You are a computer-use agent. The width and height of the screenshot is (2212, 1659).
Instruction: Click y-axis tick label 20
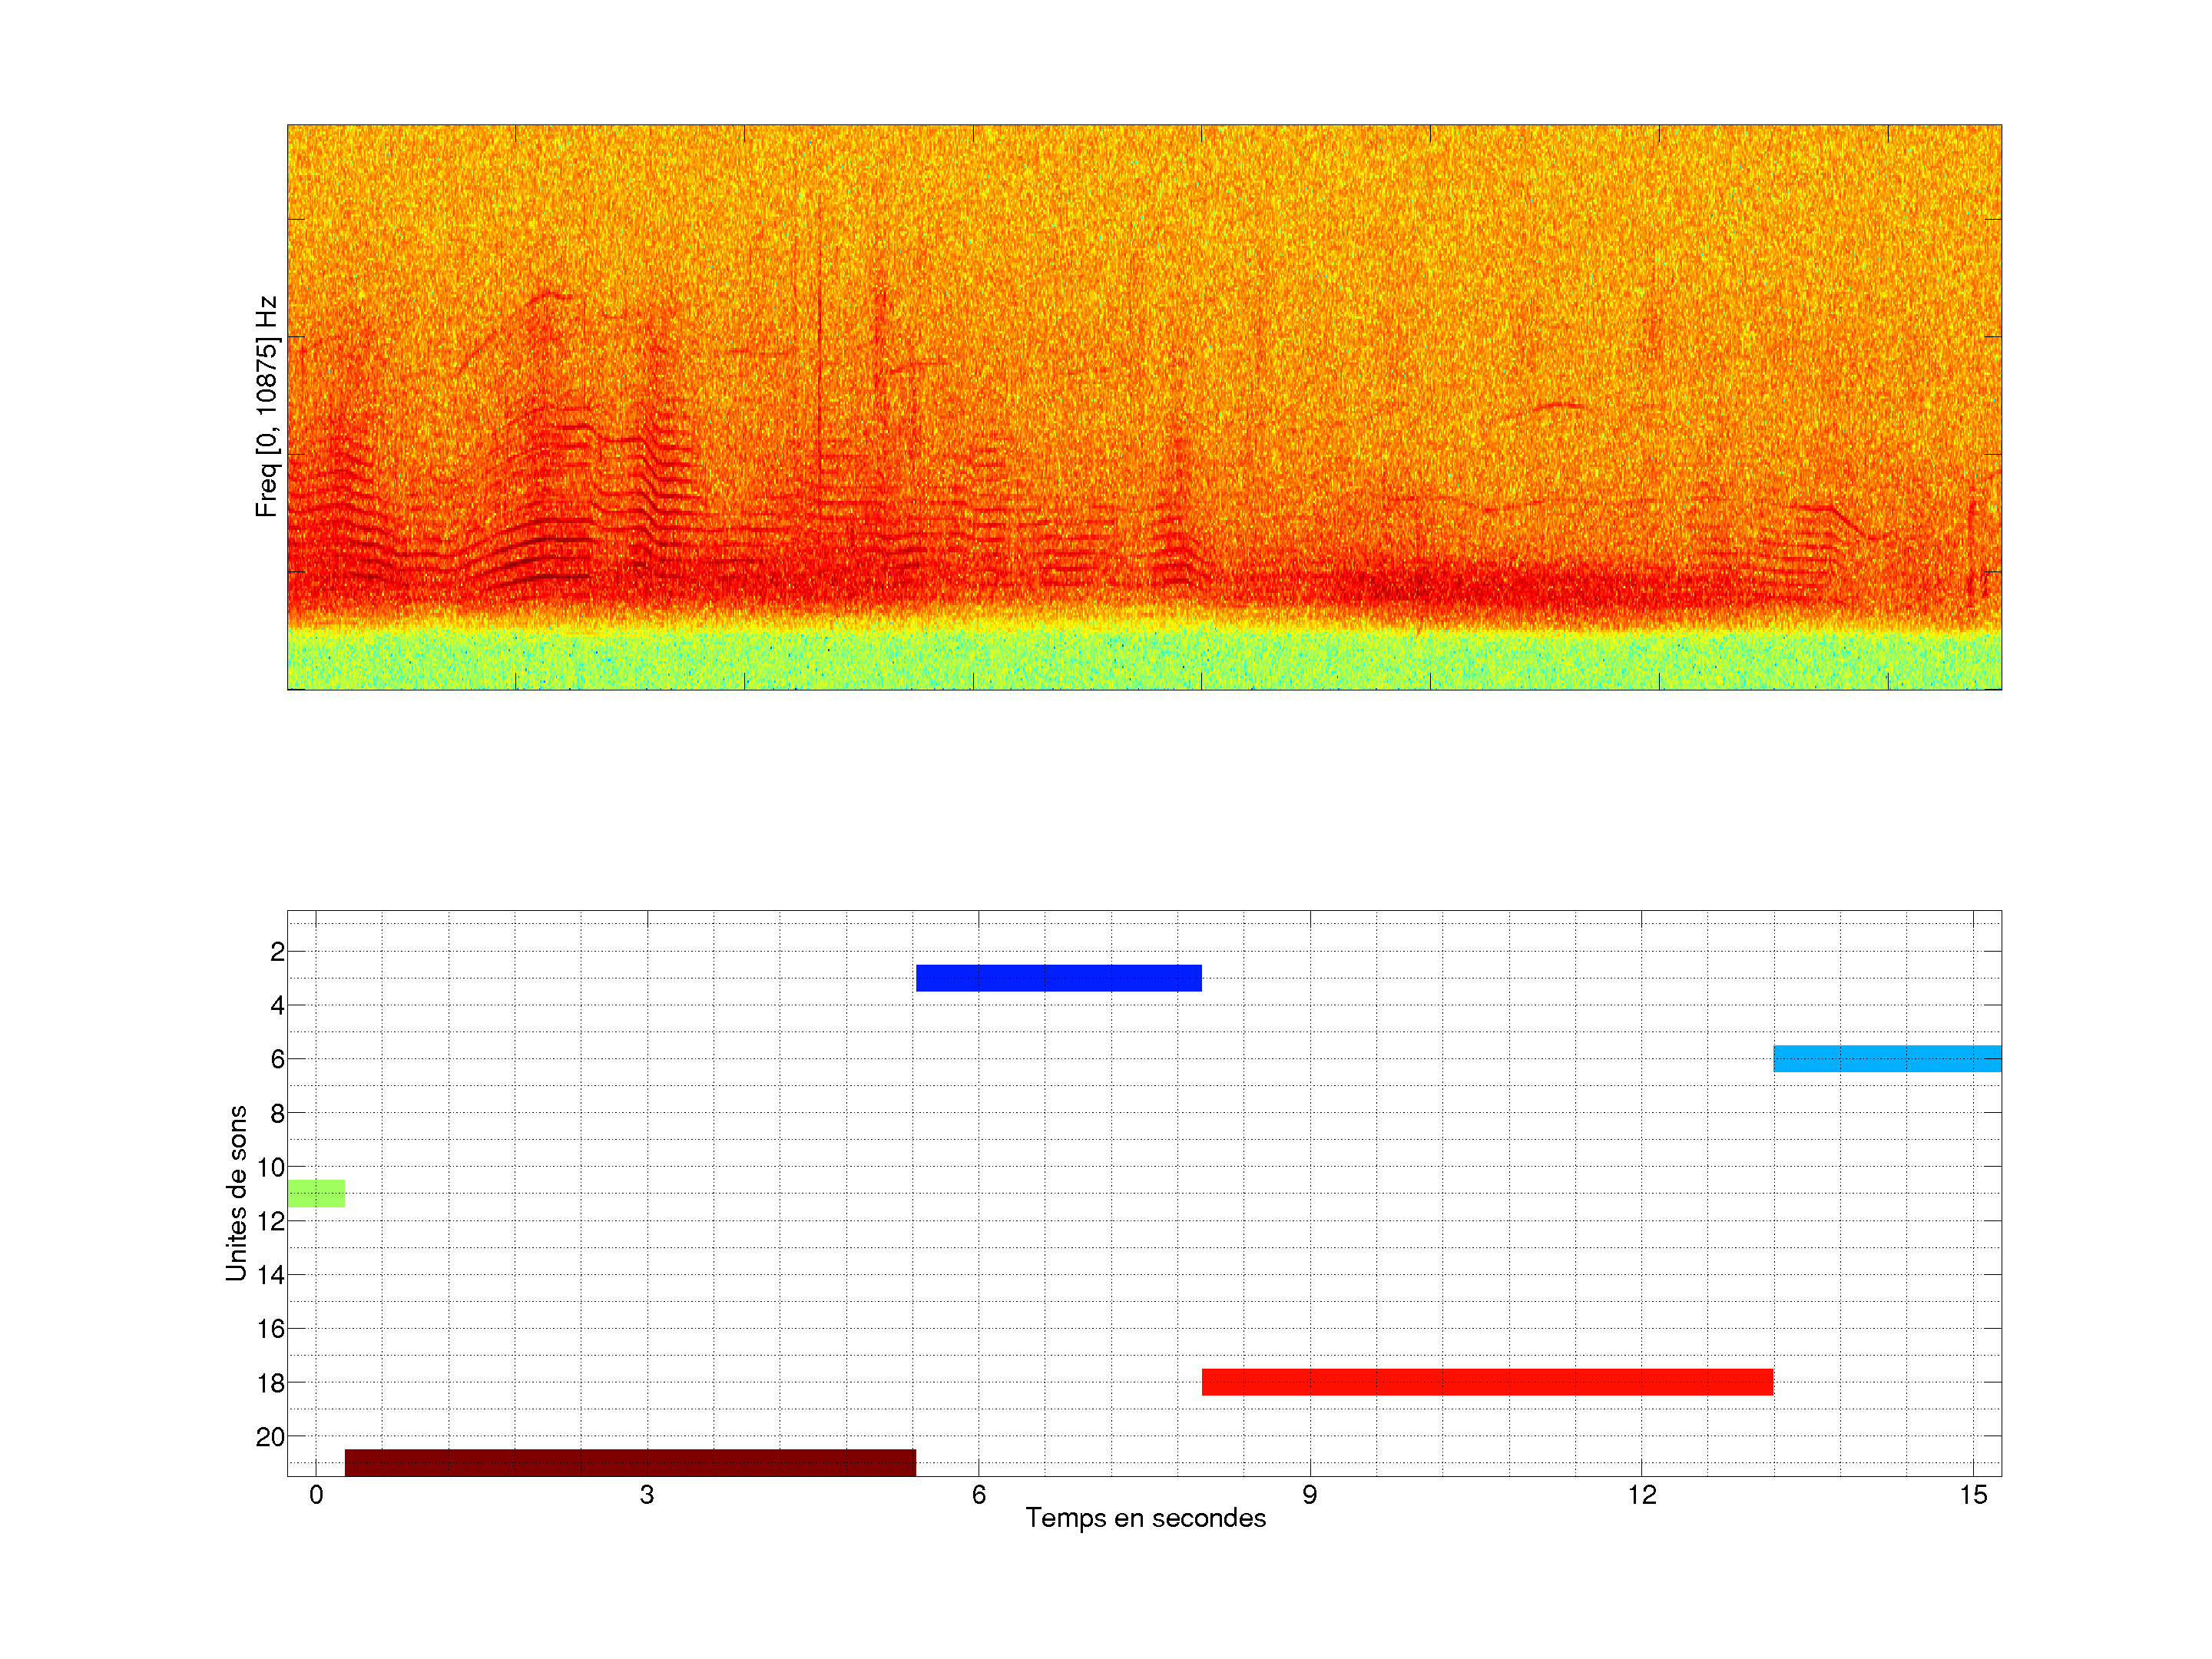(x=270, y=1437)
